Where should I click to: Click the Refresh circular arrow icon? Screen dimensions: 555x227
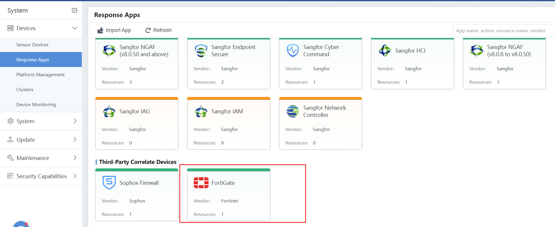coord(148,30)
